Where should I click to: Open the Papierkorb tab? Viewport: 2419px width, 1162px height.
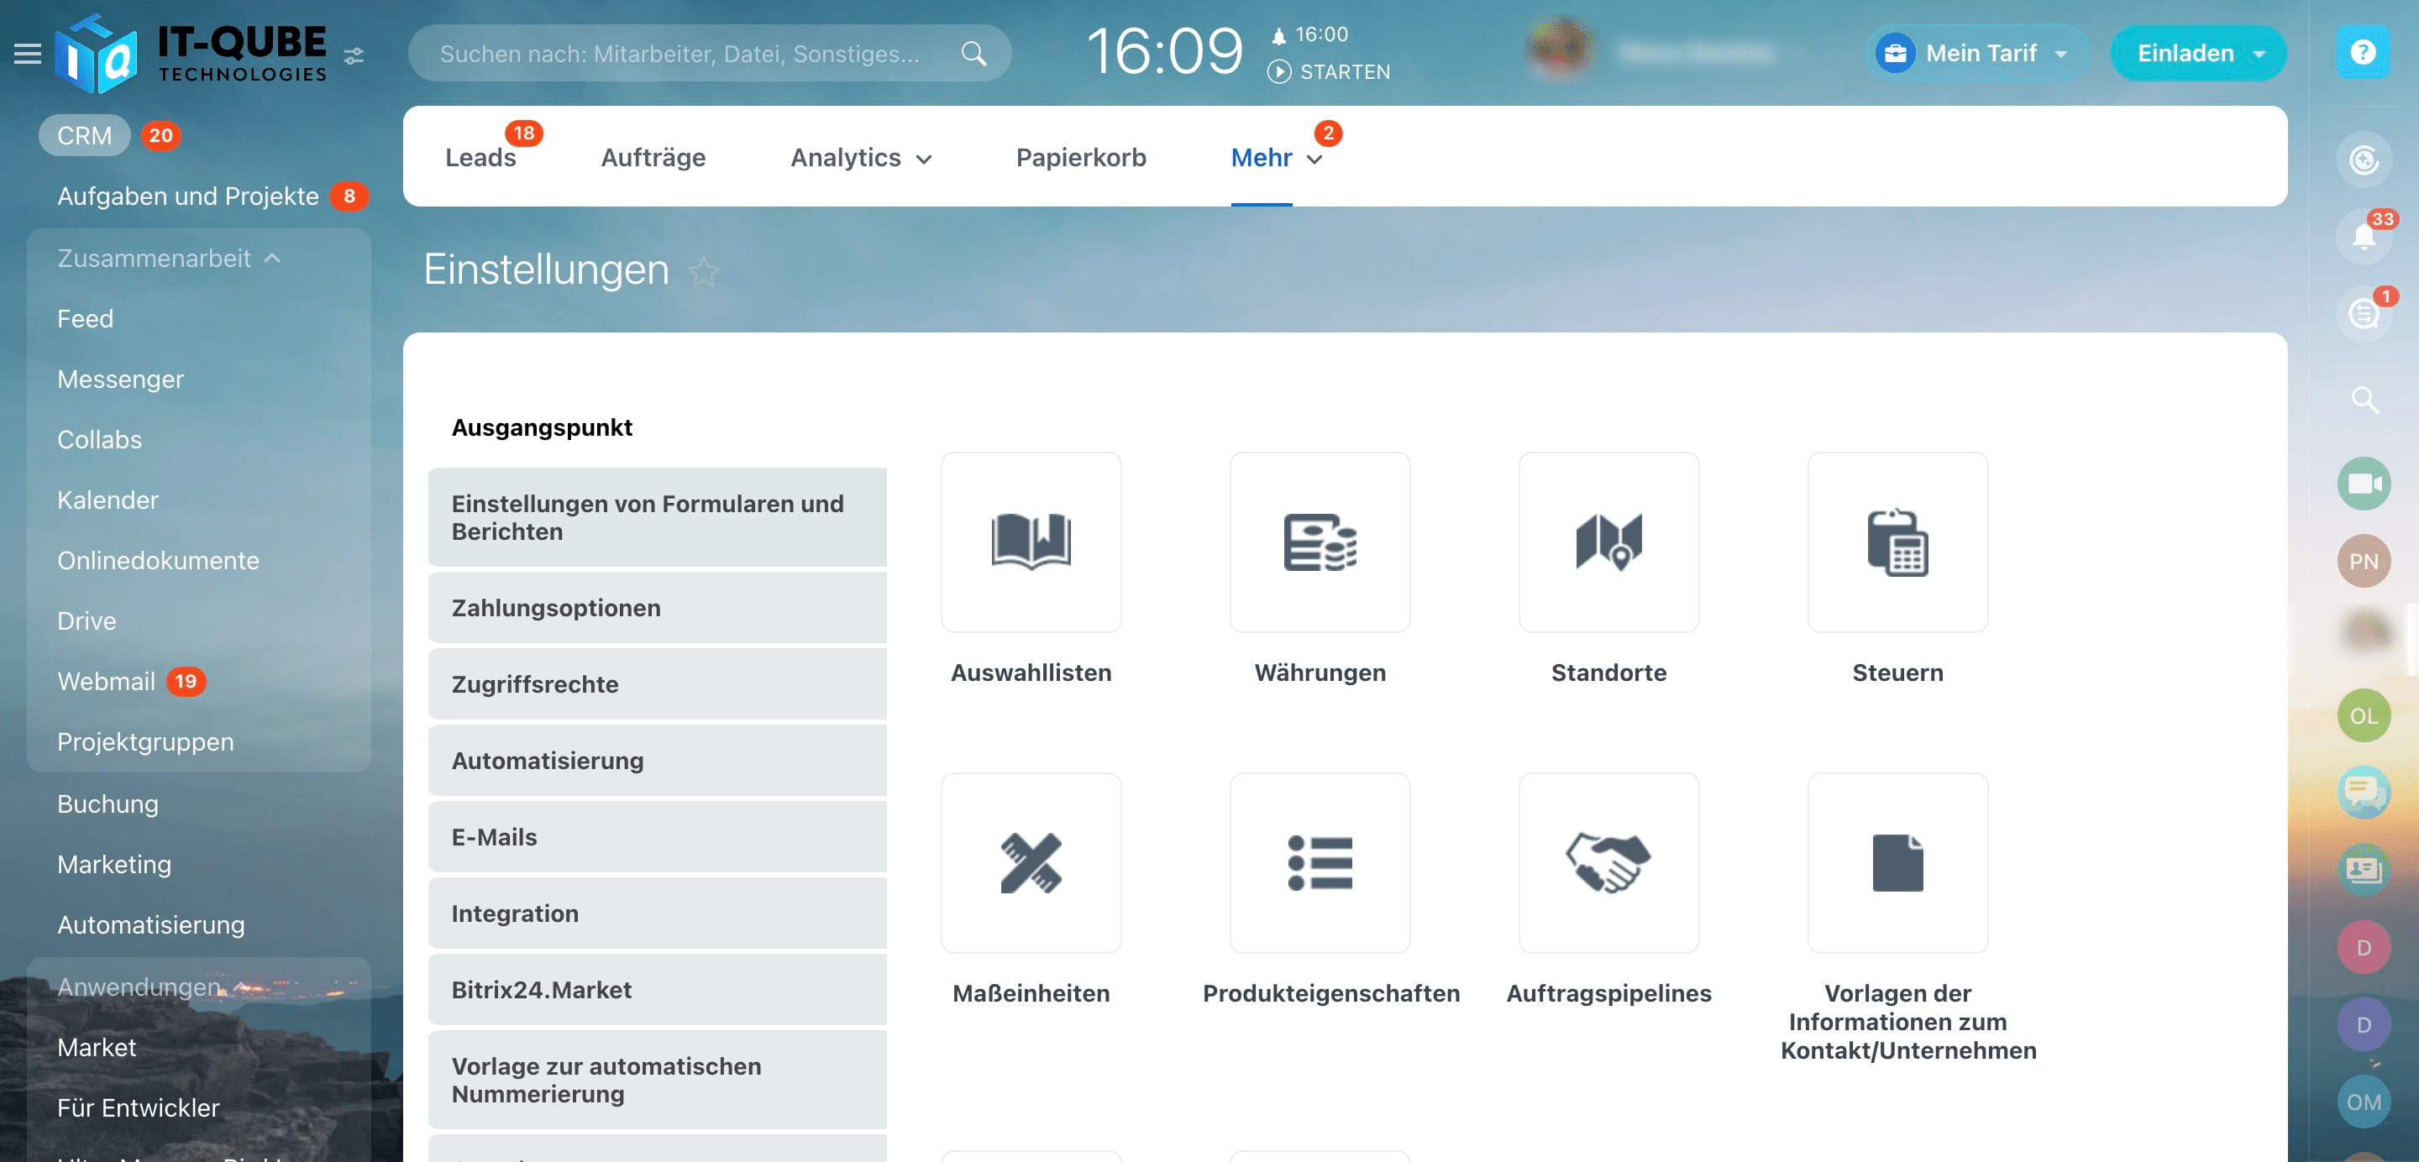tap(1081, 157)
